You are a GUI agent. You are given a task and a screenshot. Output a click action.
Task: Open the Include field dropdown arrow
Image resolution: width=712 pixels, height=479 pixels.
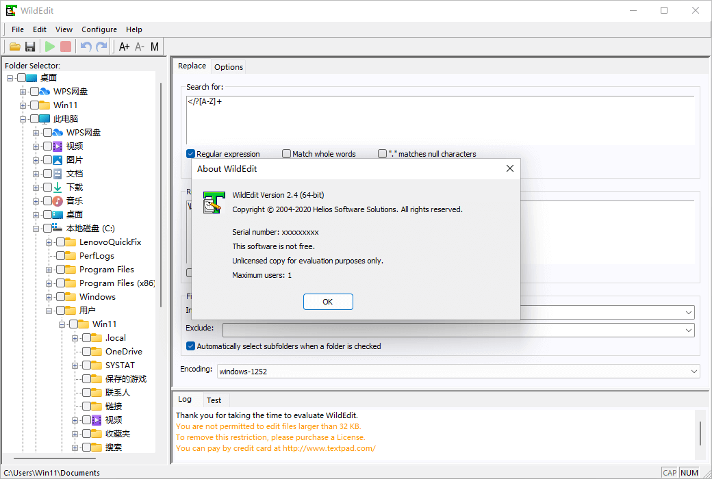pyautogui.click(x=689, y=312)
